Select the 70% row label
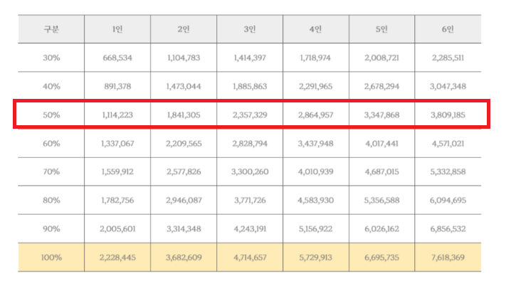The image size is (516, 281). point(51,171)
